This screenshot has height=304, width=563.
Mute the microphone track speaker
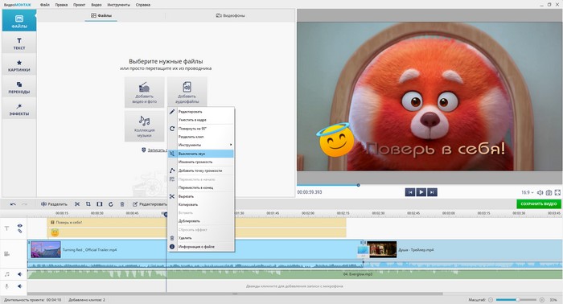click(x=20, y=286)
